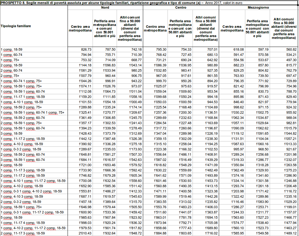Click the value 1'029.20

coord(290,202)
